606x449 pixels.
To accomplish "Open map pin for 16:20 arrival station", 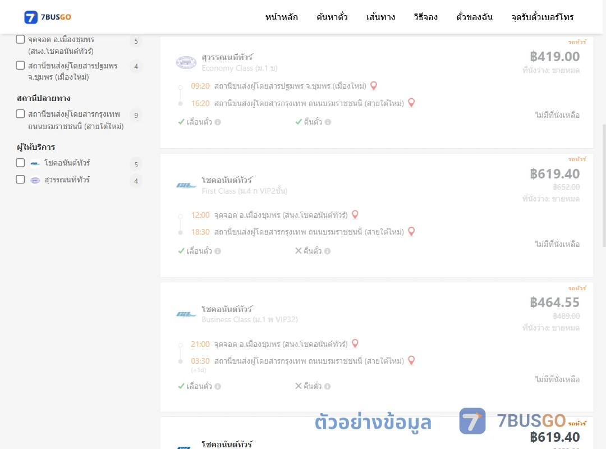I will click(x=412, y=103).
